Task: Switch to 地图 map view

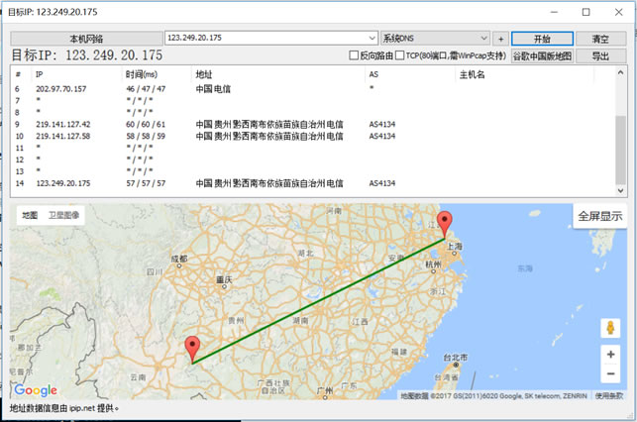Action: pos(30,215)
